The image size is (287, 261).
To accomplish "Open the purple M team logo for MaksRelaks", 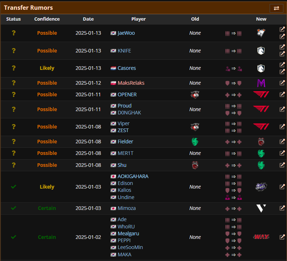I will point(261,83).
